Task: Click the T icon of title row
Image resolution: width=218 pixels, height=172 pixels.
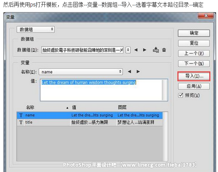Action: [x=21, y=122]
